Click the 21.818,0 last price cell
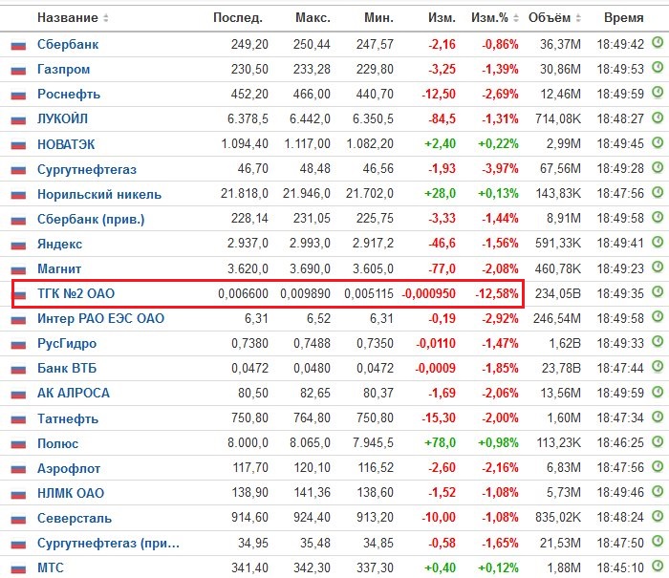This screenshot has width=669, height=578. click(x=245, y=194)
